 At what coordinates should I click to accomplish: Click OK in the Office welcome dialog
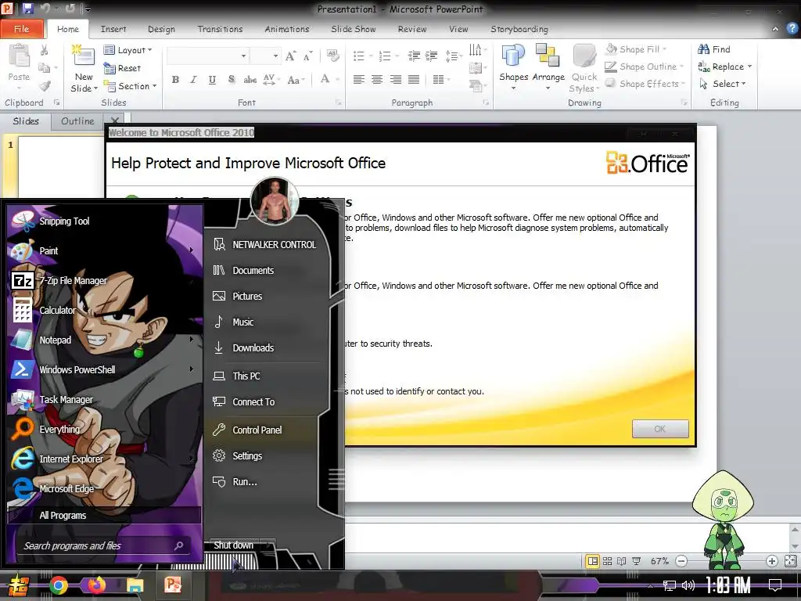(660, 429)
